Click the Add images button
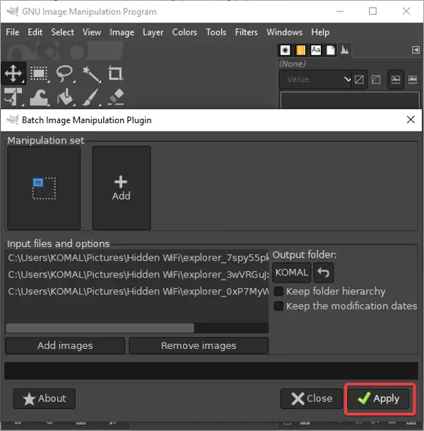The width and height of the screenshot is (424, 431). pos(65,345)
